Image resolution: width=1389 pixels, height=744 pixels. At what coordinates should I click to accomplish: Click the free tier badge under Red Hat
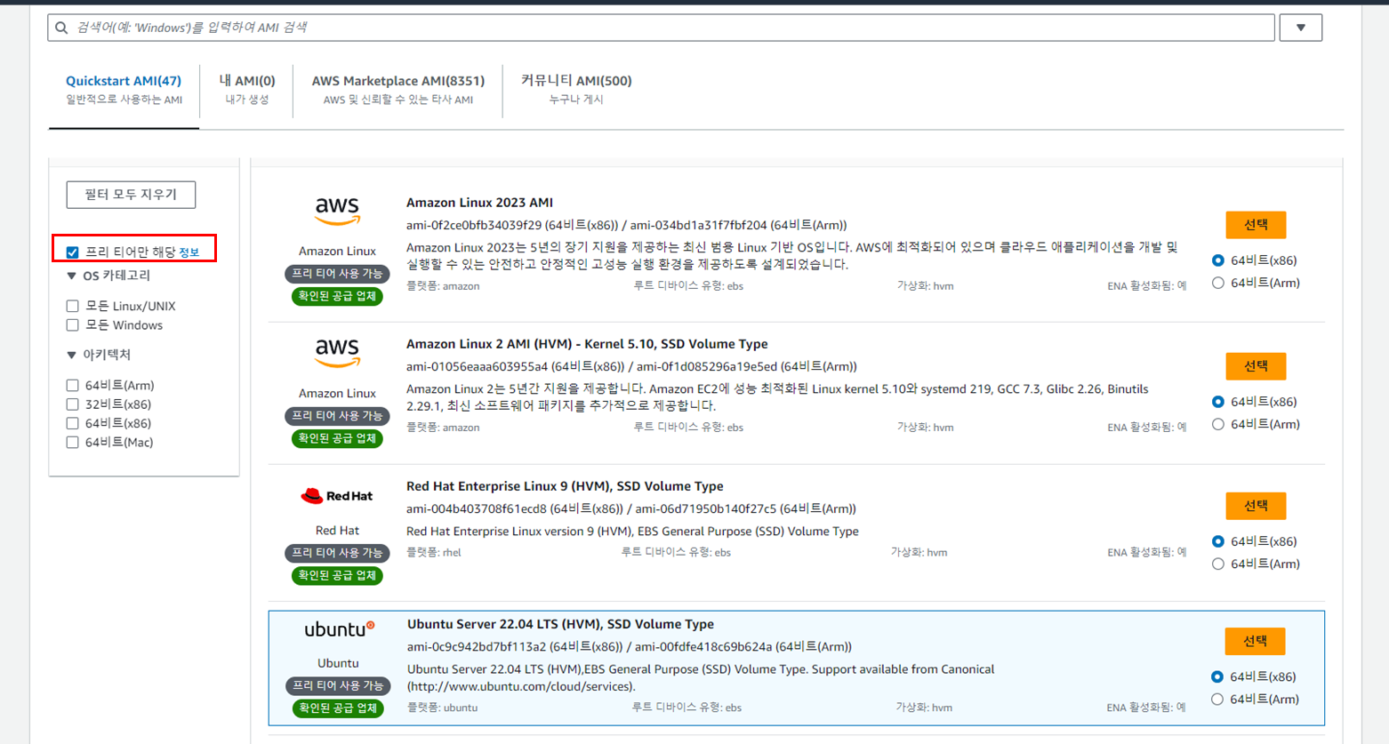(x=337, y=553)
